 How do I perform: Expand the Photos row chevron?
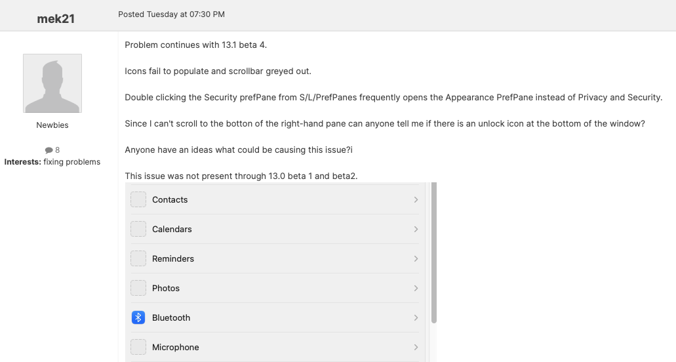[416, 288]
